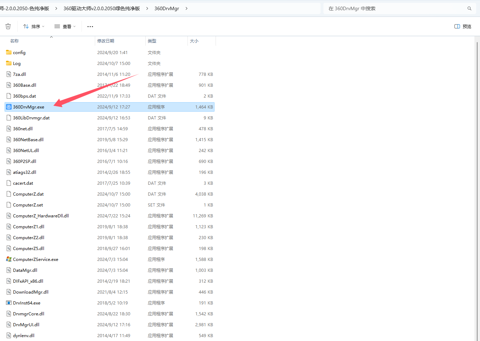
Task: Click the 4,038 KB size value
Action: (x=204, y=194)
